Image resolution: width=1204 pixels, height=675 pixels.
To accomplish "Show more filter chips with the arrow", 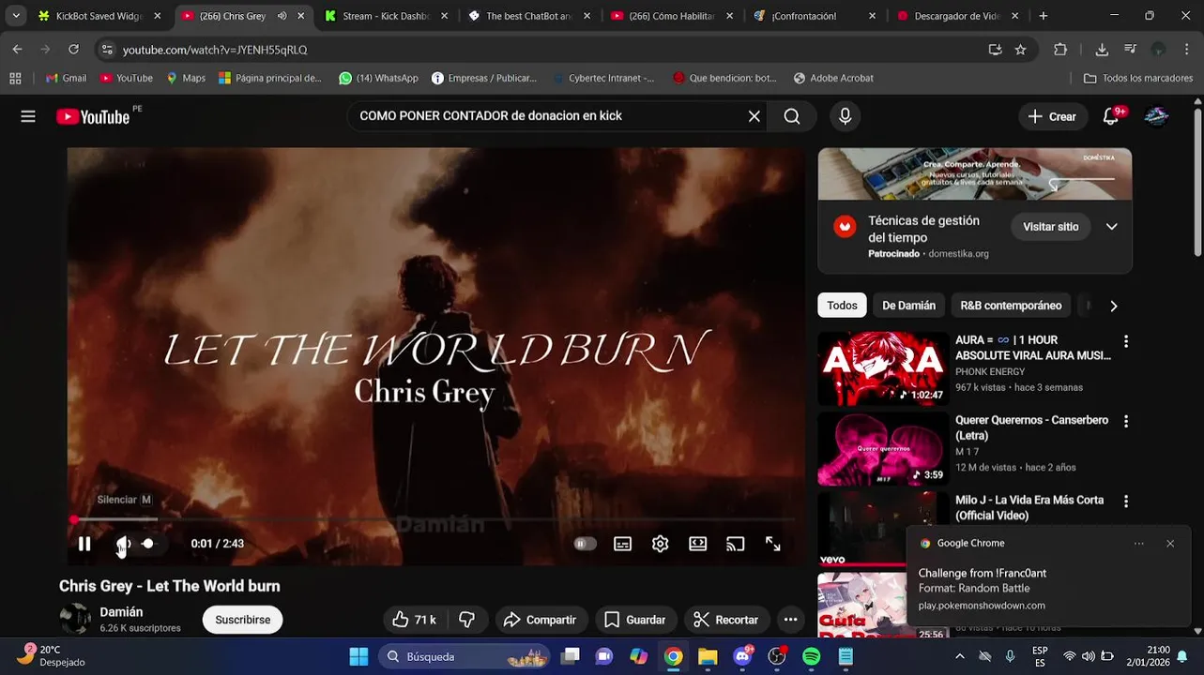I will coord(1114,306).
